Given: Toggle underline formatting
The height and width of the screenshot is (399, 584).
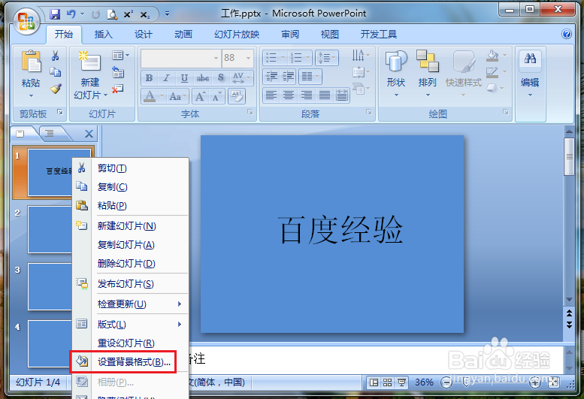Looking at the screenshot, I should pyautogui.click(x=184, y=78).
